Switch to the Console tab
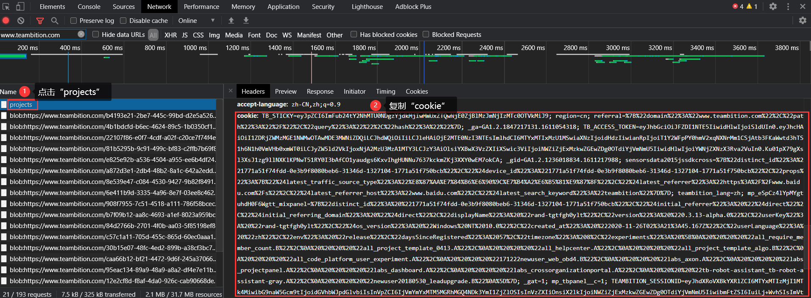811x298 pixels. pos(89,7)
